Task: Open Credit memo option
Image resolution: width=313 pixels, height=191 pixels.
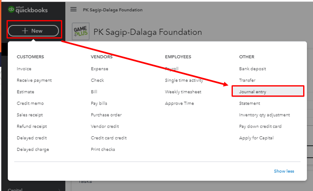Action: tap(30, 103)
